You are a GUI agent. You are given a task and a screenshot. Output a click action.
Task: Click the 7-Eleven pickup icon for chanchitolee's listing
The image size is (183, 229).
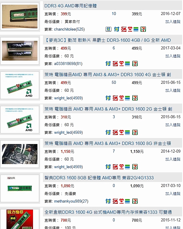(x=143, y=29)
